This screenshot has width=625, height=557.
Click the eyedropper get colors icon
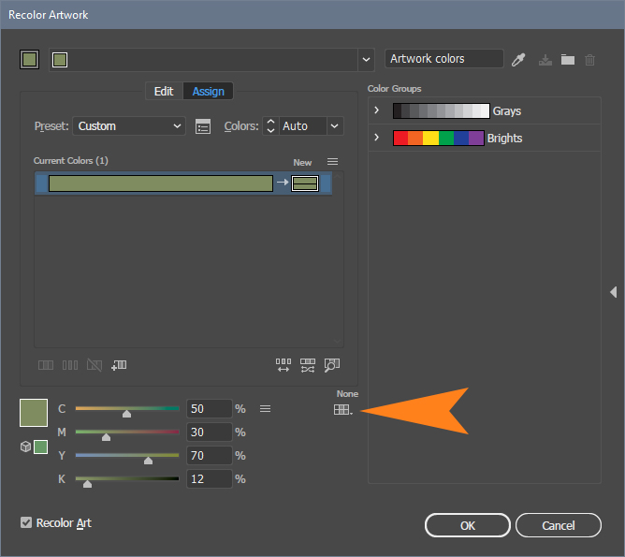[x=518, y=59]
